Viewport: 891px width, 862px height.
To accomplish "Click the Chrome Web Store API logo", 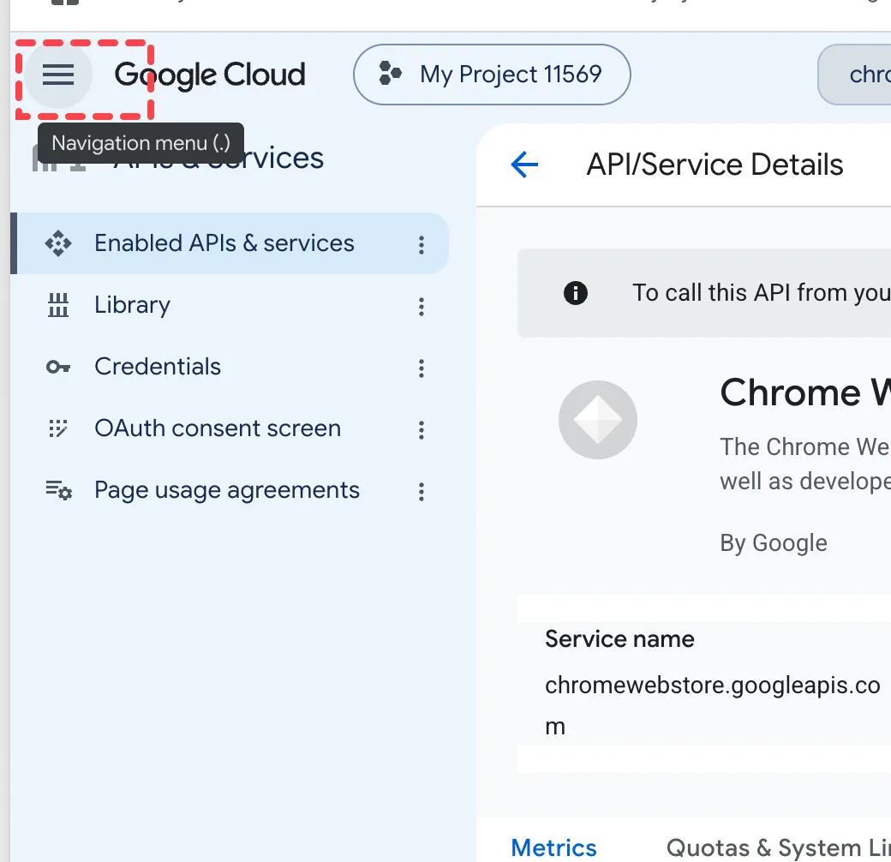I will point(598,420).
